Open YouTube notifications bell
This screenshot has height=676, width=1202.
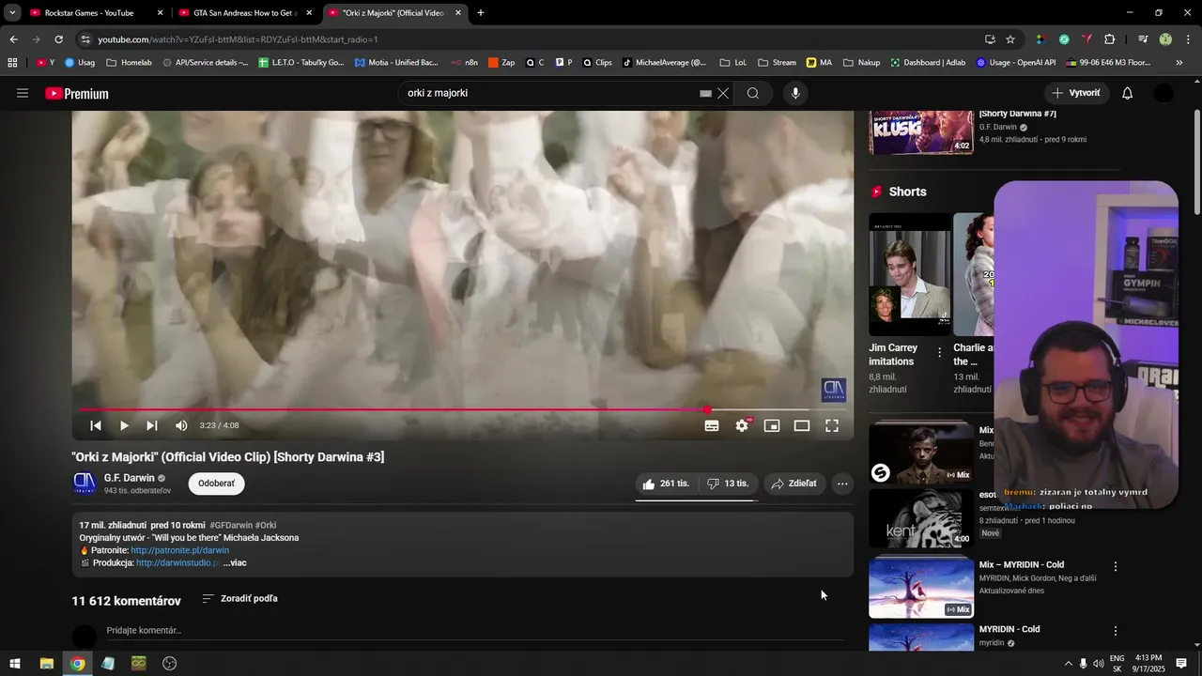coord(1128,93)
